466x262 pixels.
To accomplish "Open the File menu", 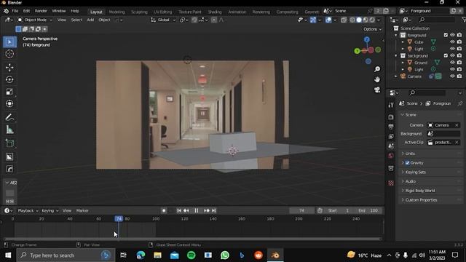I will [x=15, y=11].
